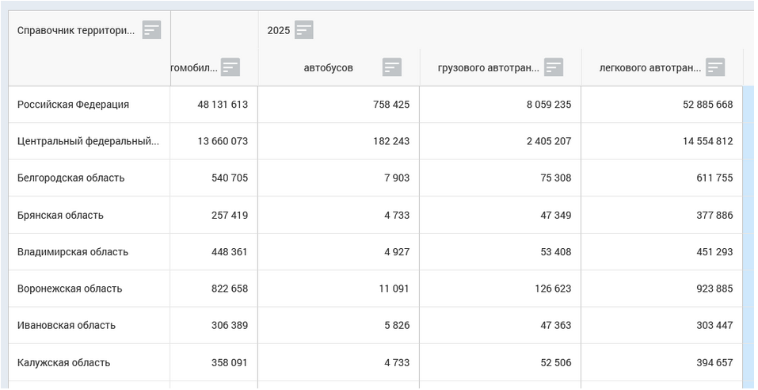Viewport: 758px width, 390px height.
Task: Click cell value 8 059 235
Action: (549, 105)
